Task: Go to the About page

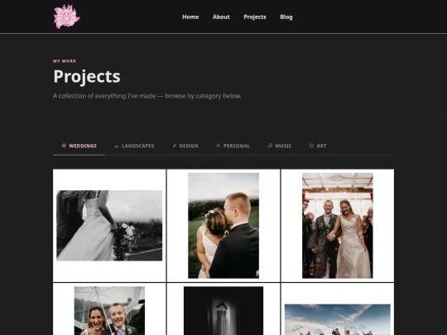Action: [x=221, y=17]
